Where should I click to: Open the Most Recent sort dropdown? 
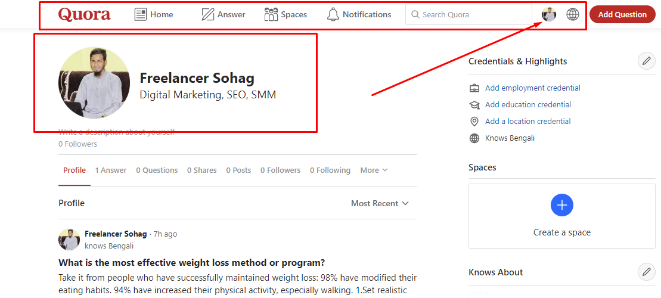click(380, 203)
